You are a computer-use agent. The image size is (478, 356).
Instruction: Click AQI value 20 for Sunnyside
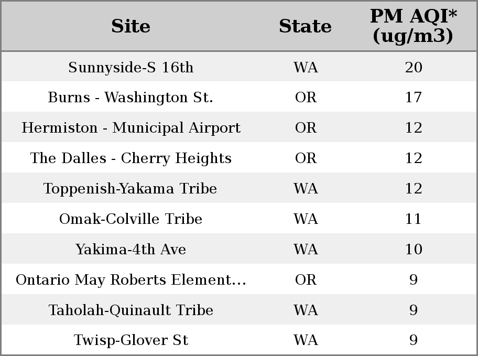414,67
